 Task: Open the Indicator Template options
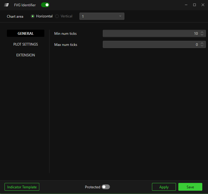coord(22,187)
